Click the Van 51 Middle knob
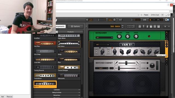This screenshot has height=98, width=175. click(129, 52)
